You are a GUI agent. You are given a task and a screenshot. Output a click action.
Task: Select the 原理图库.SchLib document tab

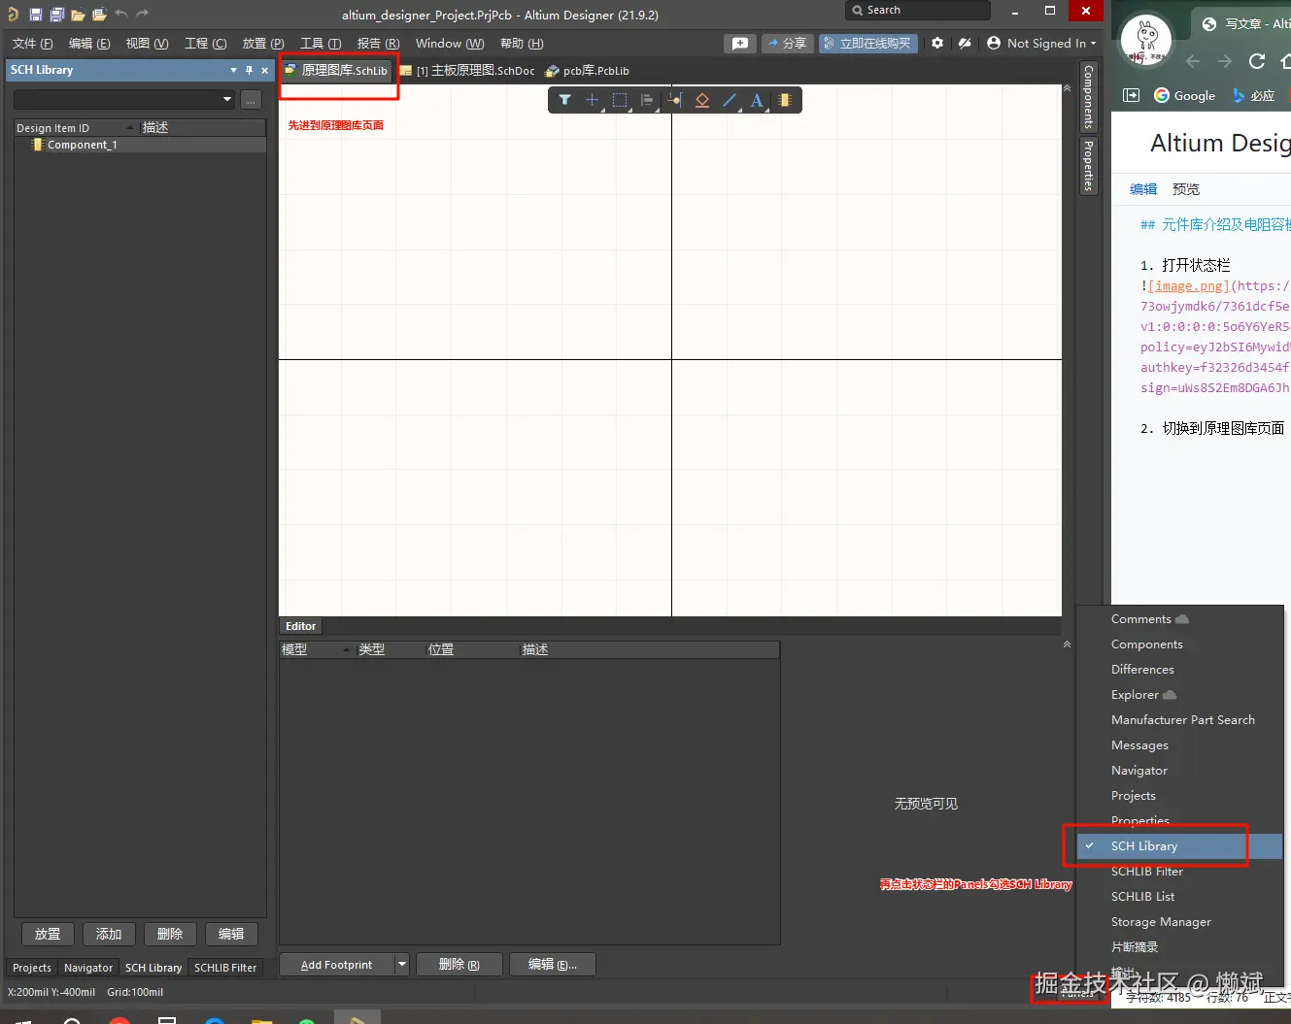[336, 70]
